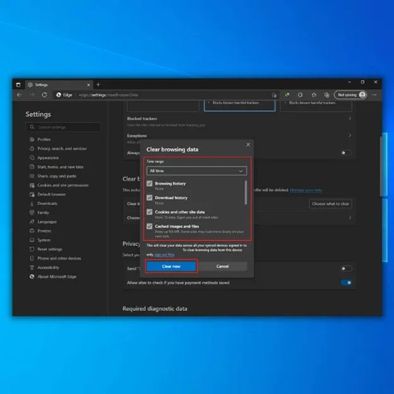The height and width of the screenshot is (394, 394).
Task: Click the Clear now button
Action: pyautogui.click(x=171, y=266)
